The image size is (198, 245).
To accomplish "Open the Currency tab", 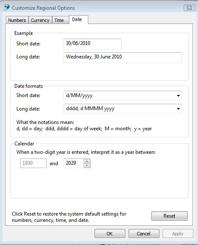I will click(x=40, y=20).
